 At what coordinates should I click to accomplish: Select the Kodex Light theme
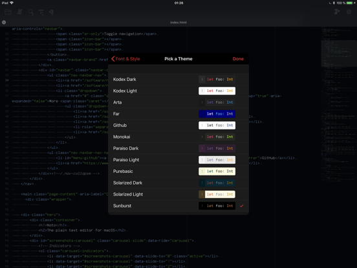click(178, 91)
